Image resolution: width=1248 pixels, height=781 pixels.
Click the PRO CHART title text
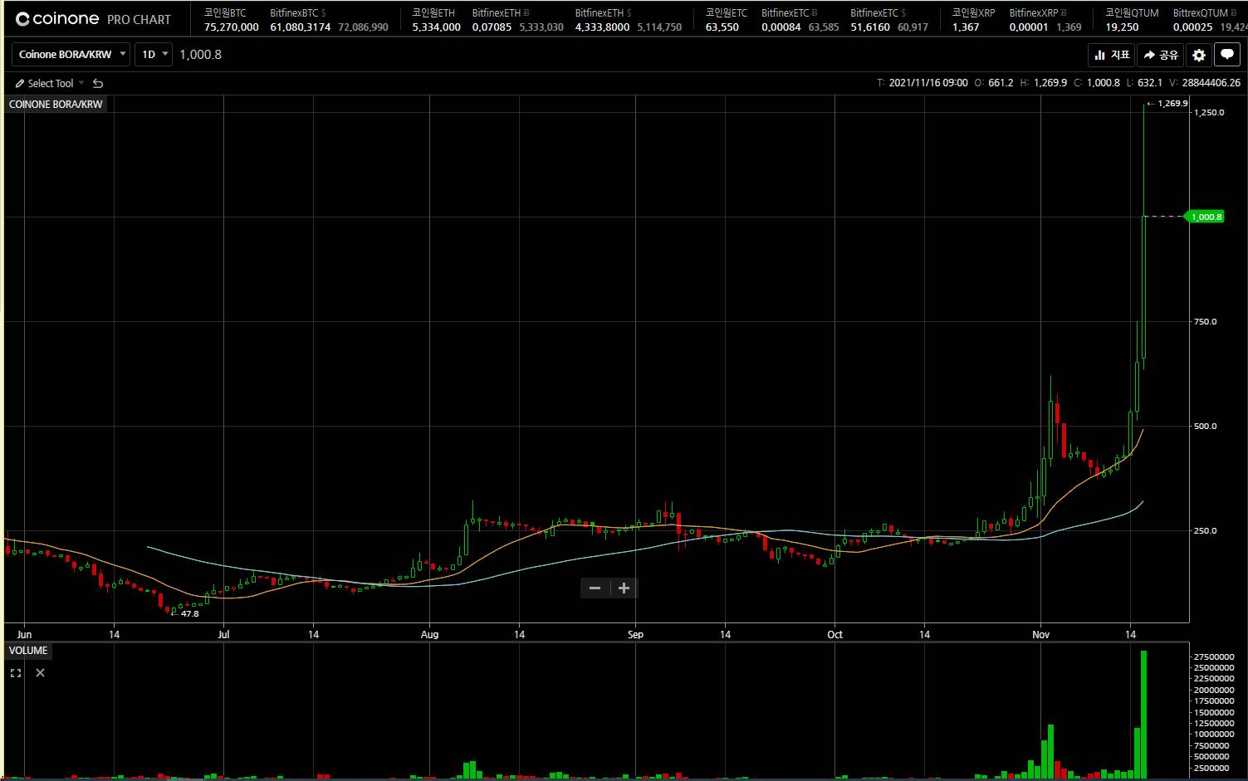tap(139, 19)
